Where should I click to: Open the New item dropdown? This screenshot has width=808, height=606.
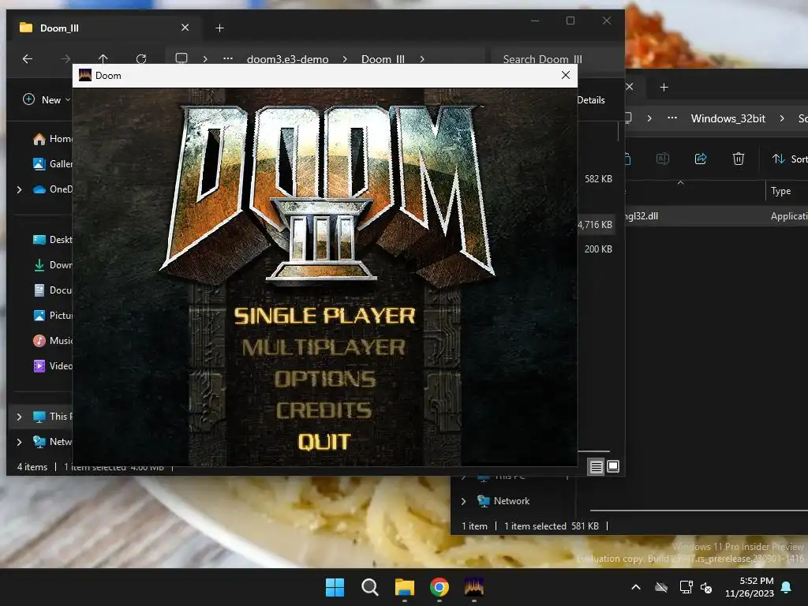tap(47, 99)
